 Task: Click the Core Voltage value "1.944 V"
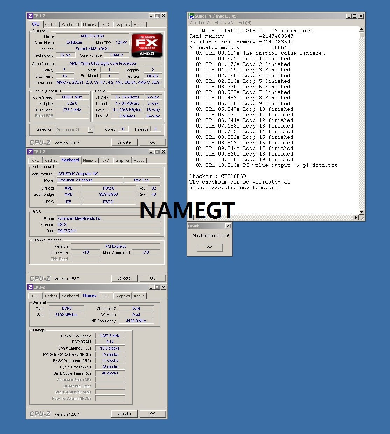(x=116, y=55)
